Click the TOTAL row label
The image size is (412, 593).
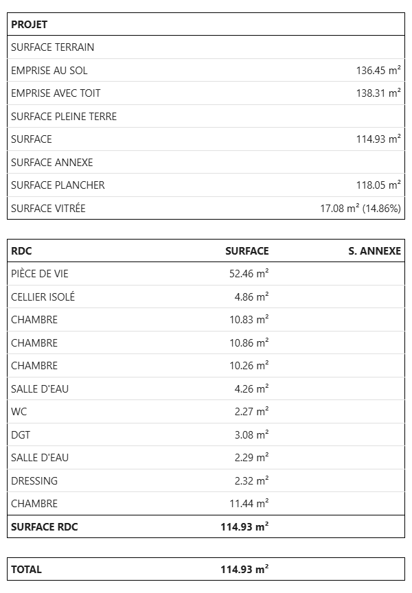(x=26, y=570)
